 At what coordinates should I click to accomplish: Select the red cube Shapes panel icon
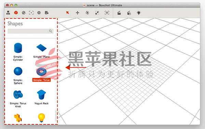coord(16,13)
